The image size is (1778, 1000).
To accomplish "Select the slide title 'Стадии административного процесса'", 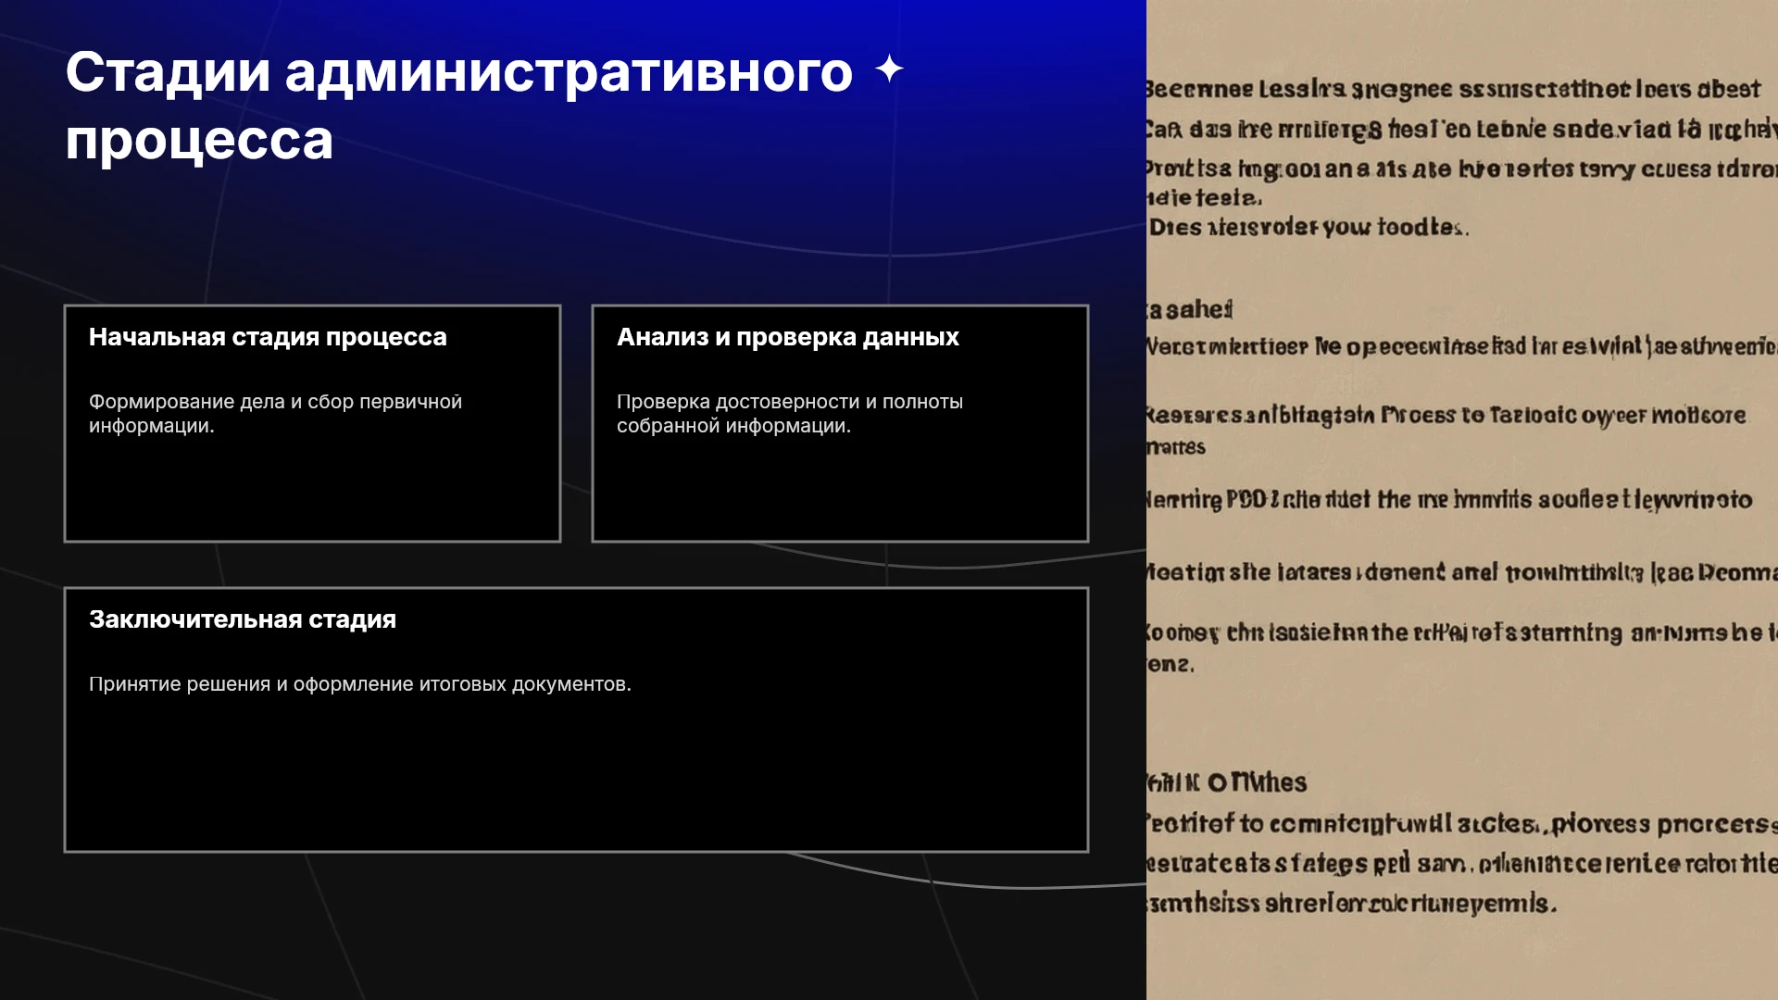I will click(x=459, y=106).
